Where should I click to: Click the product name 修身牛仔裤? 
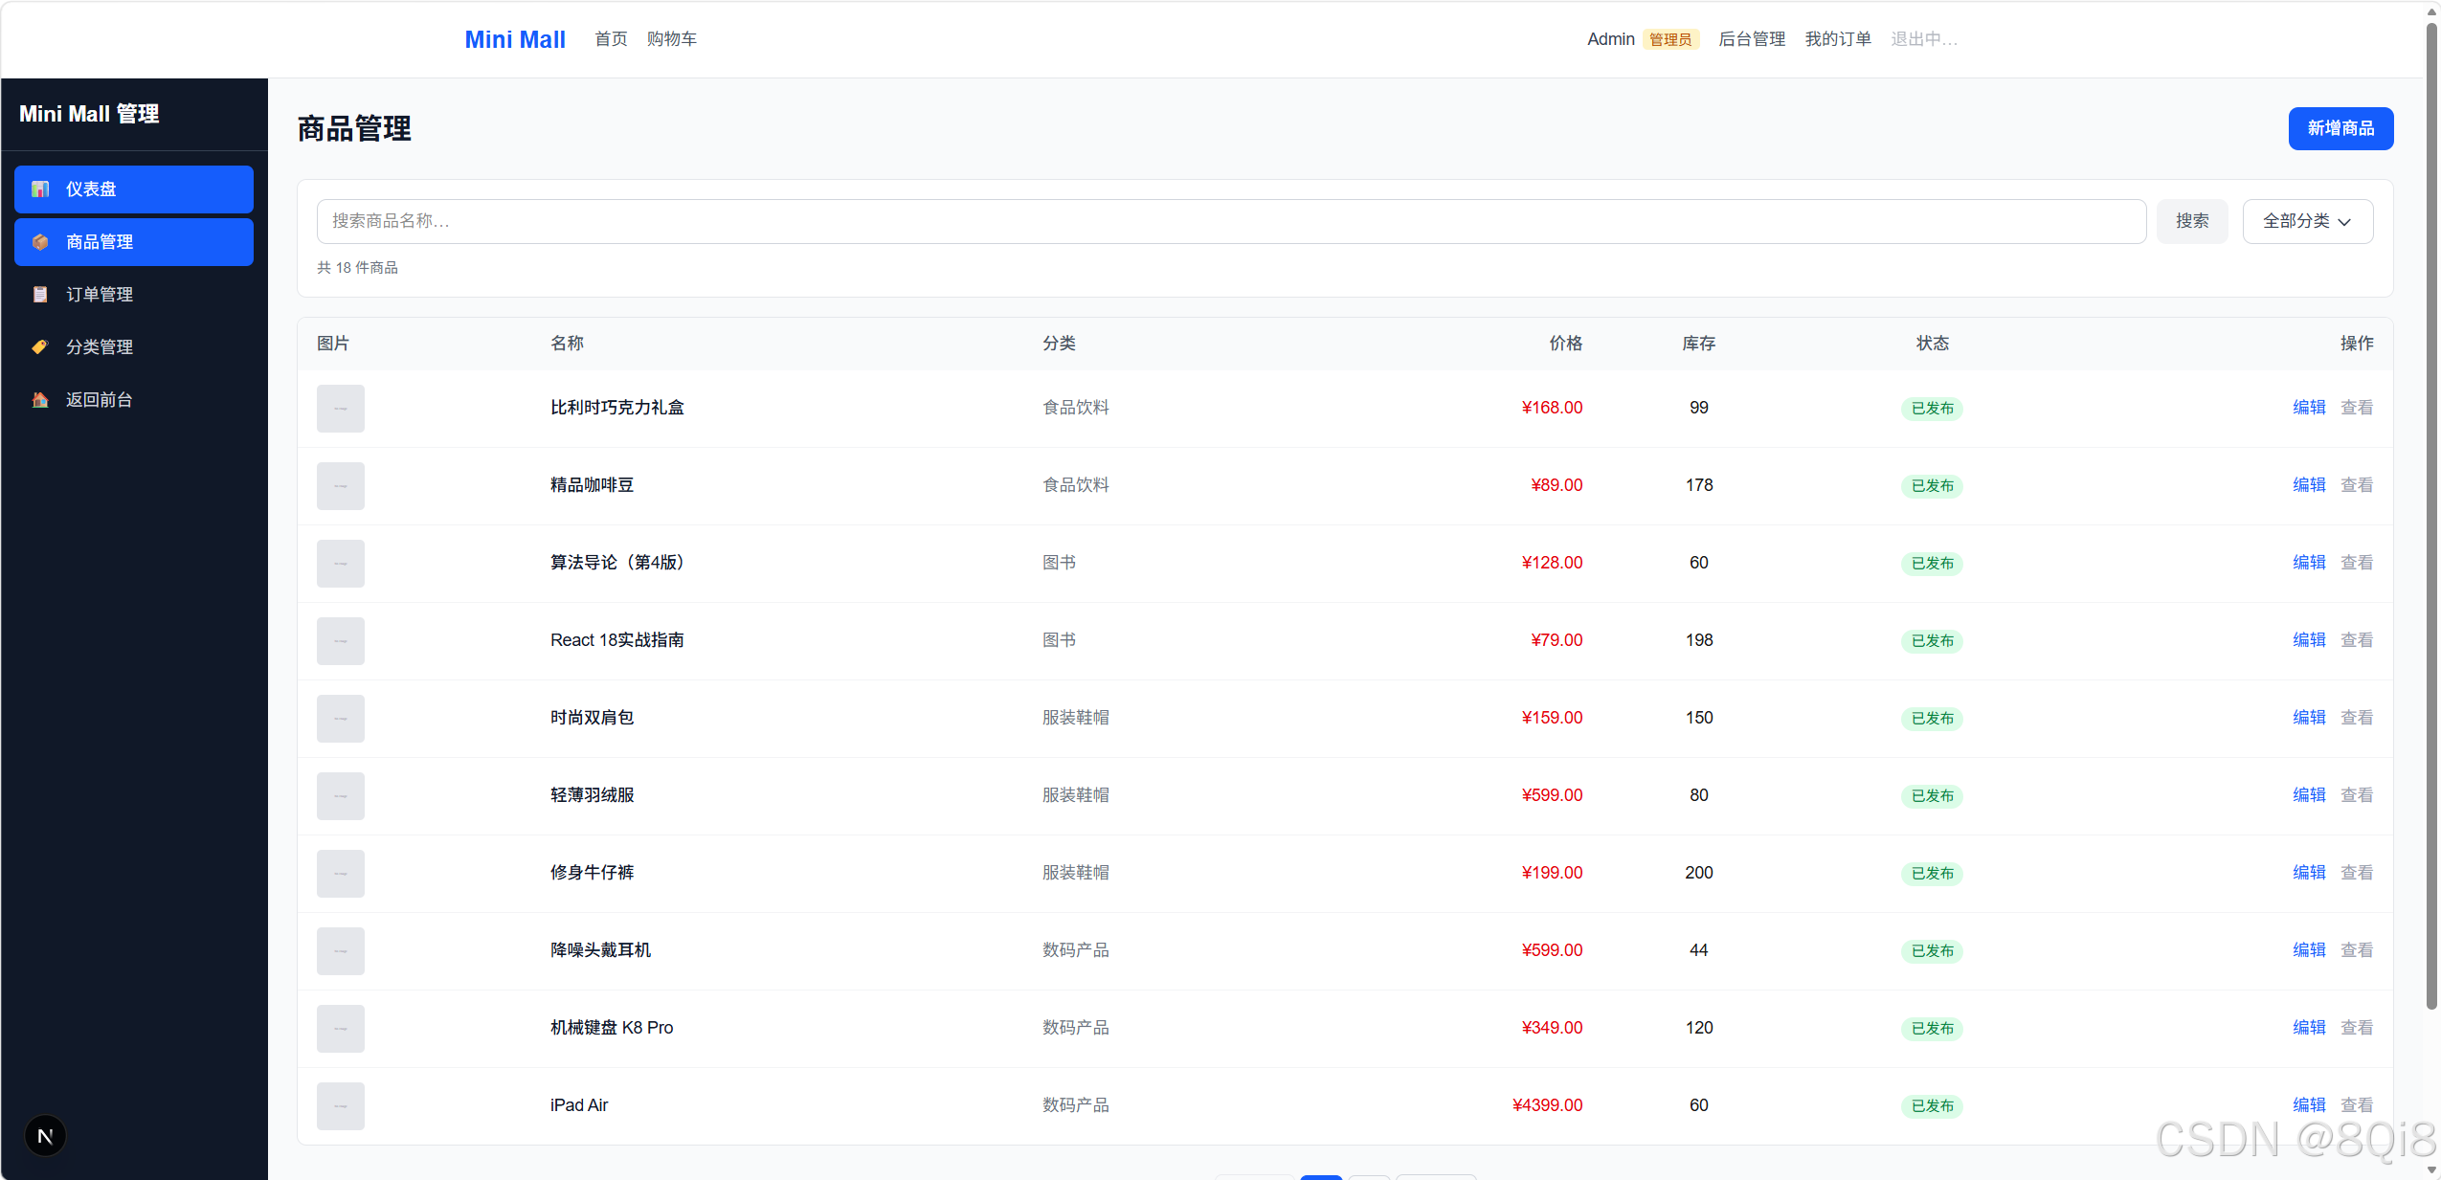tap(592, 873)
